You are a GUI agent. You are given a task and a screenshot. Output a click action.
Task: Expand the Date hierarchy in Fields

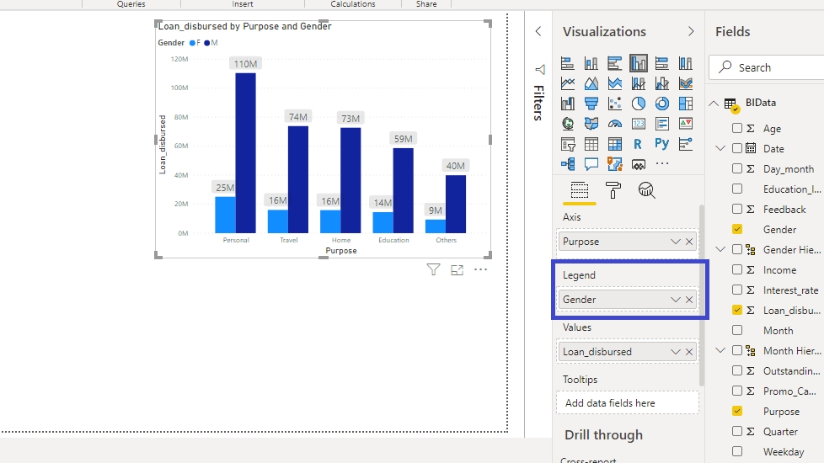pyautogui.click(x=720, y=149)
